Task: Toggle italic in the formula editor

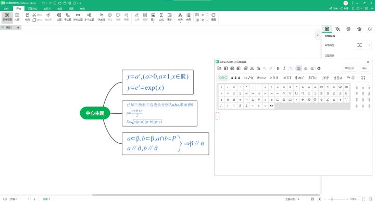Action: click(x=284, y=68)
